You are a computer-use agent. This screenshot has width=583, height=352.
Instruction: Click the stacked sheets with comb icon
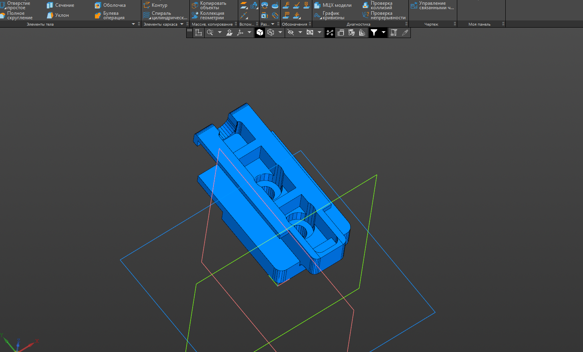tap(362, 32)
